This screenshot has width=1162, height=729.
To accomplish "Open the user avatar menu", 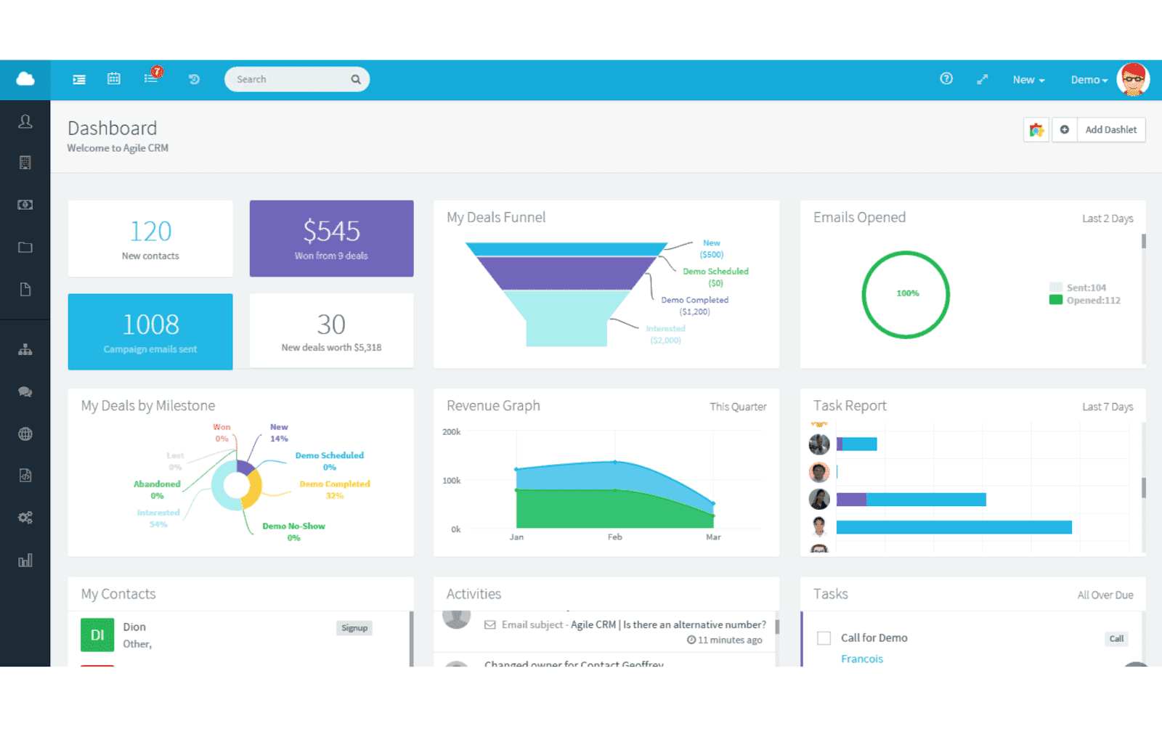I will pyautogui.click(x=1133, y=80).
